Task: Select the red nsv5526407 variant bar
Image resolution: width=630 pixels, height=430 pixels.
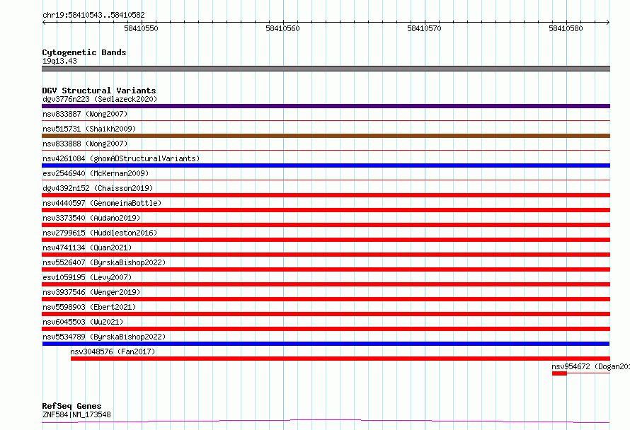Action: coord(326,269)
